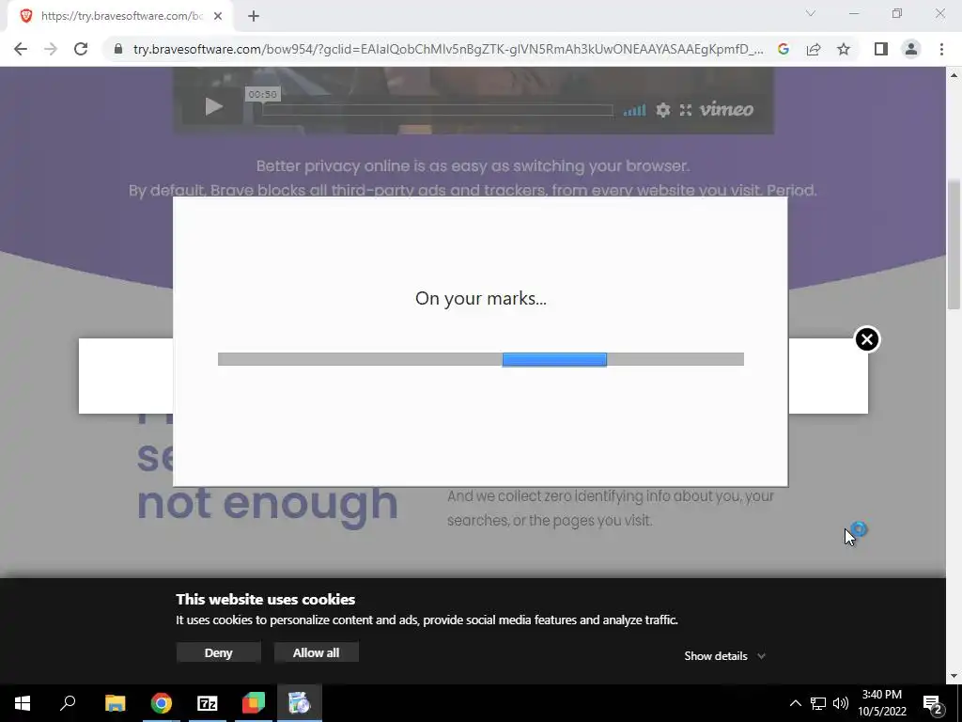
Task: Click the volume speaker tray icon
Action: 841,703
